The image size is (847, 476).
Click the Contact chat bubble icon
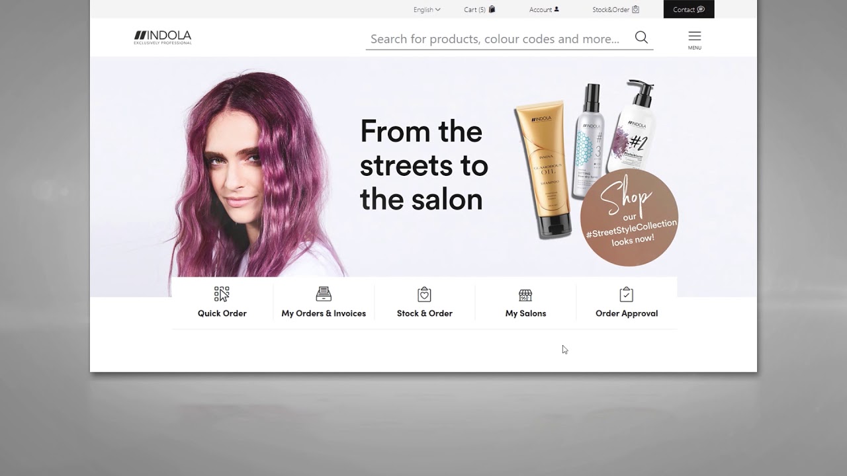[701, 9]
